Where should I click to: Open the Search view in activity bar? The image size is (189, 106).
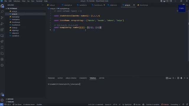[2, 12]
